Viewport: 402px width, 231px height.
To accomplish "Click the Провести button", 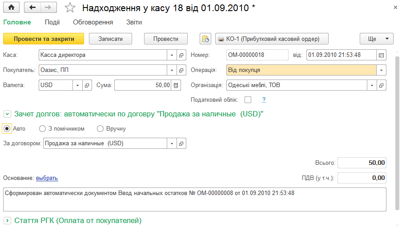I will 166,39.
